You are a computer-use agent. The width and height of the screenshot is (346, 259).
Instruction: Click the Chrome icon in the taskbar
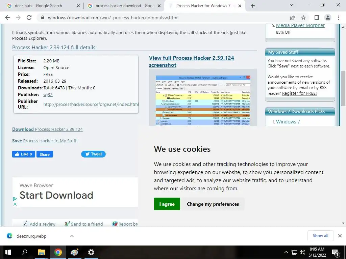pos(58,252)
